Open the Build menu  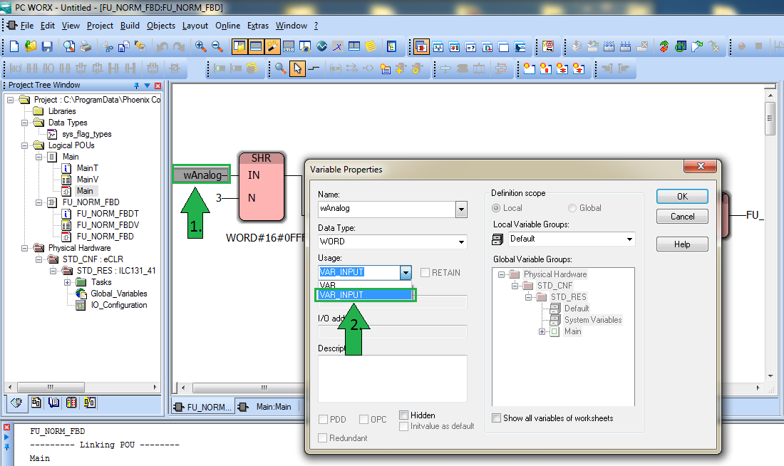point(130,26)
